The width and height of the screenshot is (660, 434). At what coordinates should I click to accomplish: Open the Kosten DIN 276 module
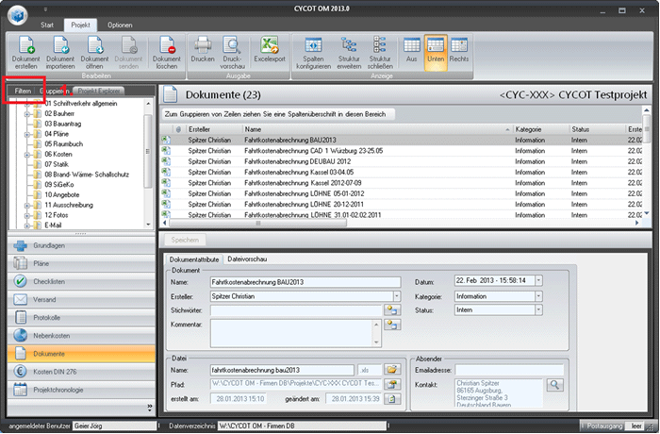[x=81, y=372]
